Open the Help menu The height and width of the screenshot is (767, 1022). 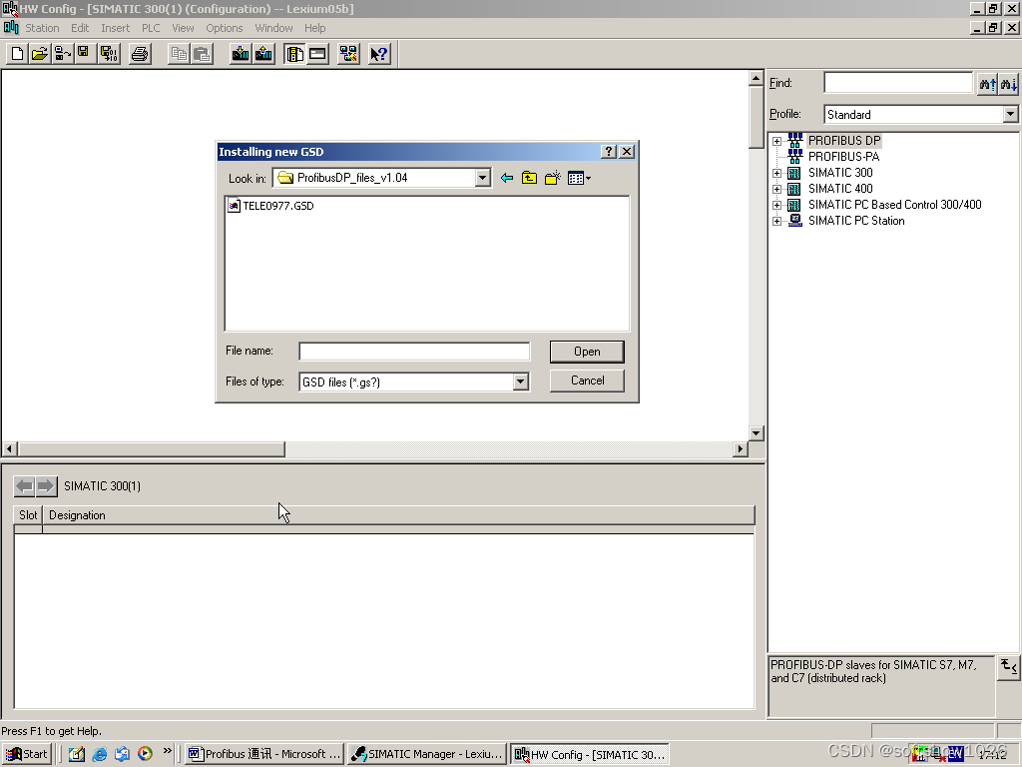(314, 28)
